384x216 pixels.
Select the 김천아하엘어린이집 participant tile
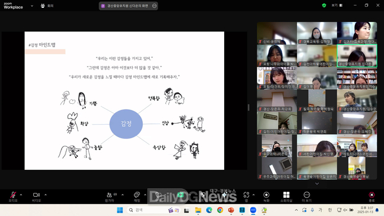[x=317, y=55]
